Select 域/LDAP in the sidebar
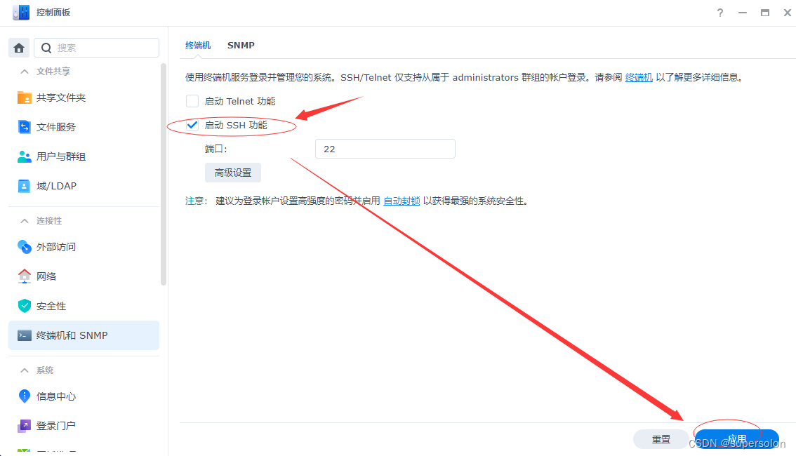The image size is (796, 456). 58,185
